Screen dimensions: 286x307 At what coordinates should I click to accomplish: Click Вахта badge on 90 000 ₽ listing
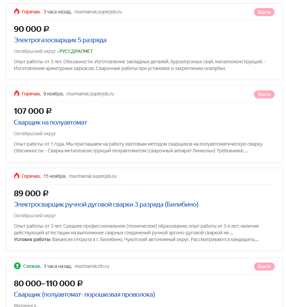click(264, 12)
